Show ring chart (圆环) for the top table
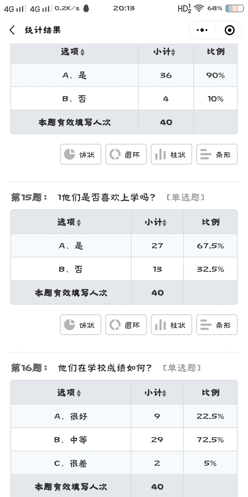This screenshot has width=248, height=497. pyautogui.click(x=126, y=154)
